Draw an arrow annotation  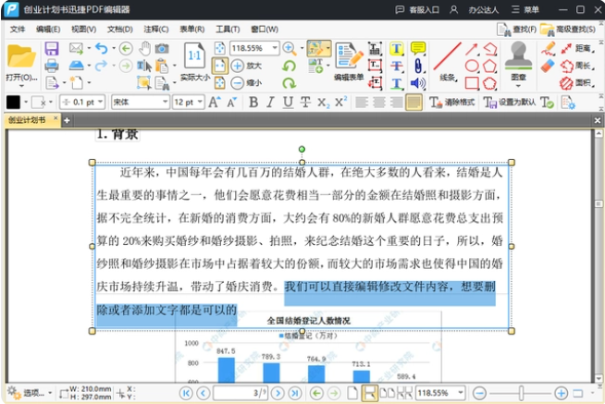click(472, 49)
